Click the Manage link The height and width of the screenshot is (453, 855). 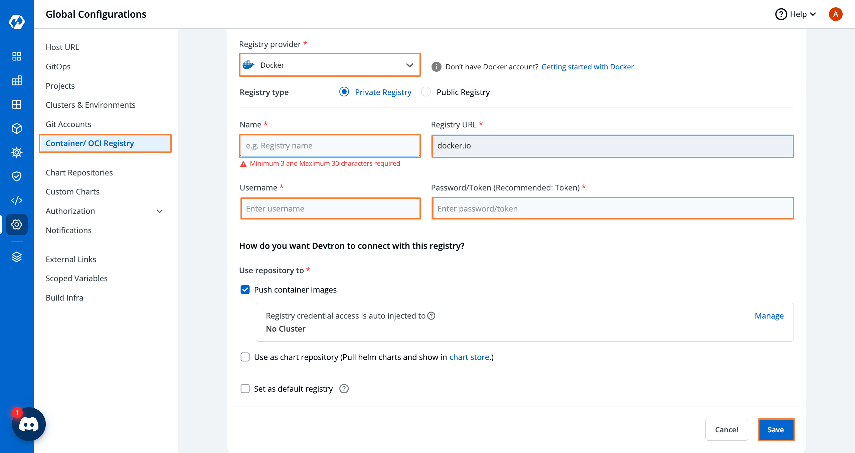[769, 316]
